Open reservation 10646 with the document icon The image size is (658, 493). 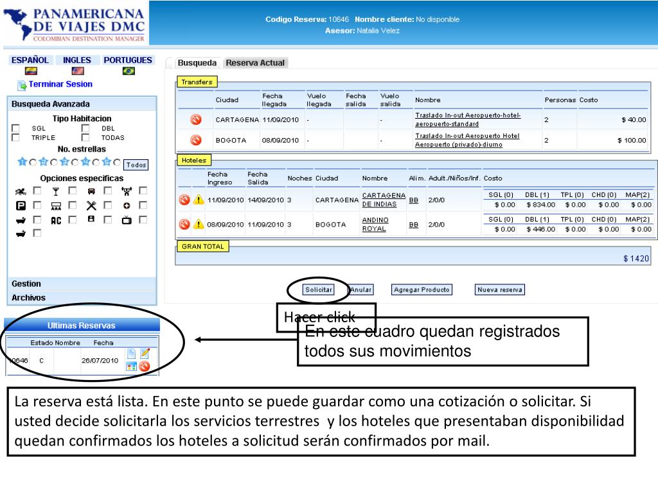[x=131, y=354]
